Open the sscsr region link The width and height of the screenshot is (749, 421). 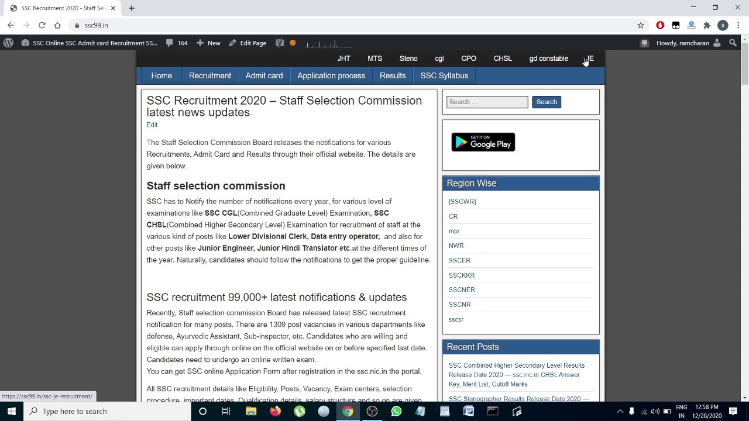click(456, 319)
